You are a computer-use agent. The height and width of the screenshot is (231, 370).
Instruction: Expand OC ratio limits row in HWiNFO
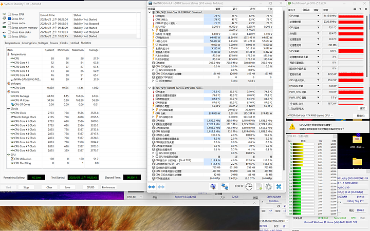pyautogui.click(x=153, y=81)
